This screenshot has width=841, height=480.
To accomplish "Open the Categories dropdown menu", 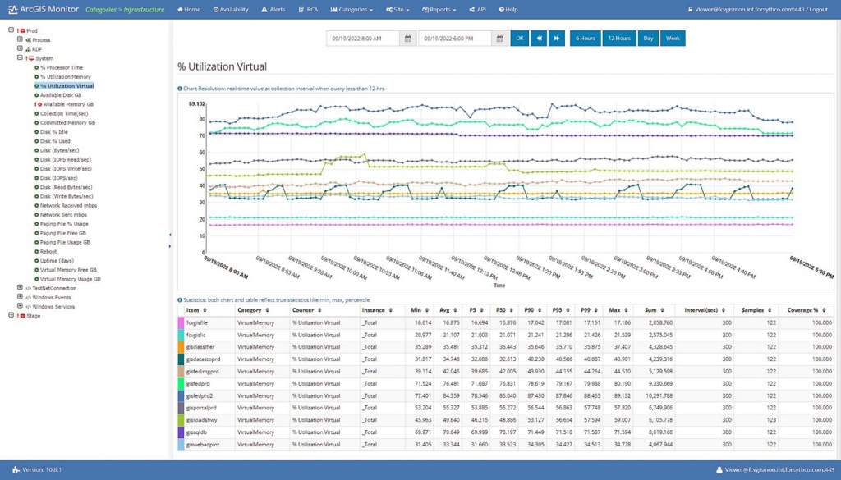I will click(352, 10).
